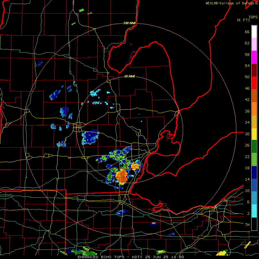Click the 'TOPS' legend title

[x=253, y=17]
